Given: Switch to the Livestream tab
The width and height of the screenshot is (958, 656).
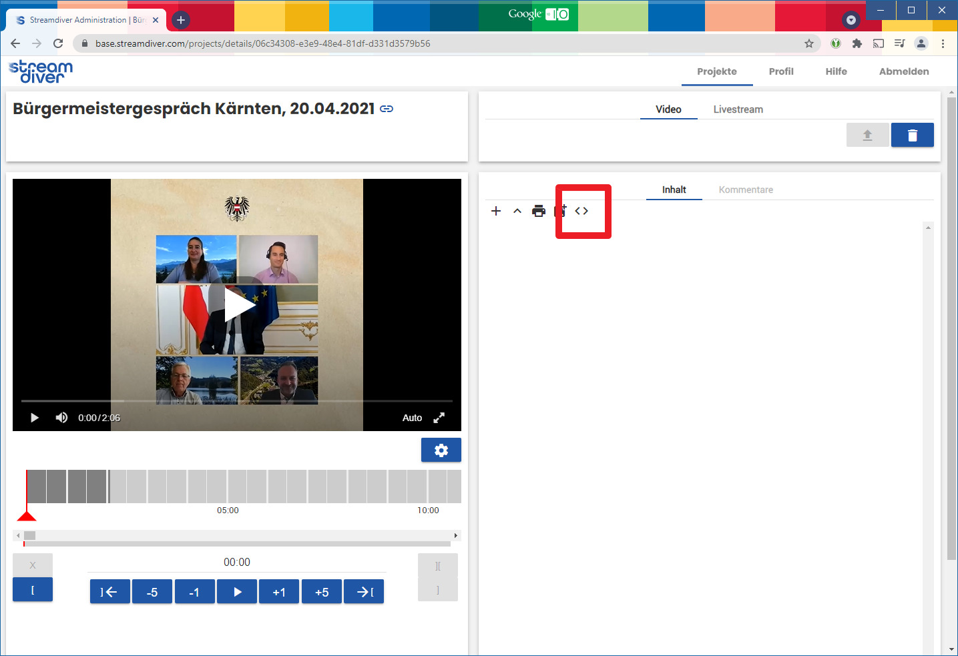Looking at the screenshot, I should pyautogui.click(x=738, y=109).
